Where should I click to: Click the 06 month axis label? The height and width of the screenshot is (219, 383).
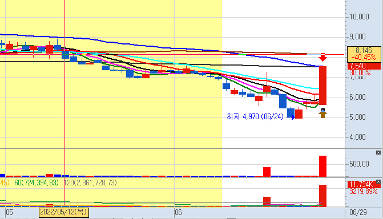pyautogui.click(x=178, y=212)
